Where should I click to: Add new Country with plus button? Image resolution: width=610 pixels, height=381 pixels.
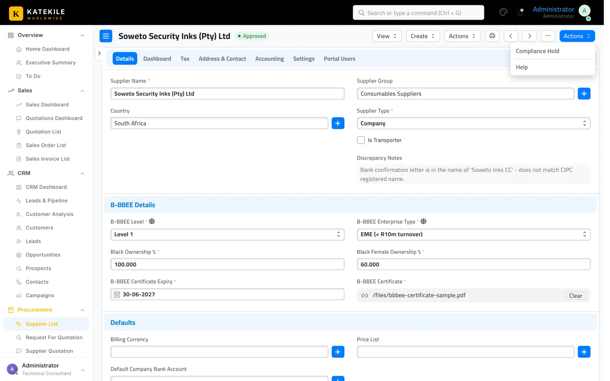pyautogui.click(x=338, y=123)
